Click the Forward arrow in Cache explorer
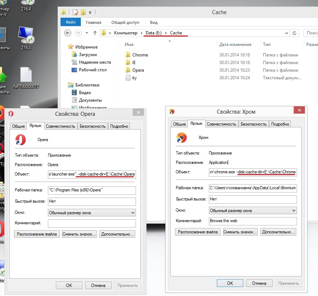Image resolution: width=318 pixels, height=296 pixels. click(78, 33)
